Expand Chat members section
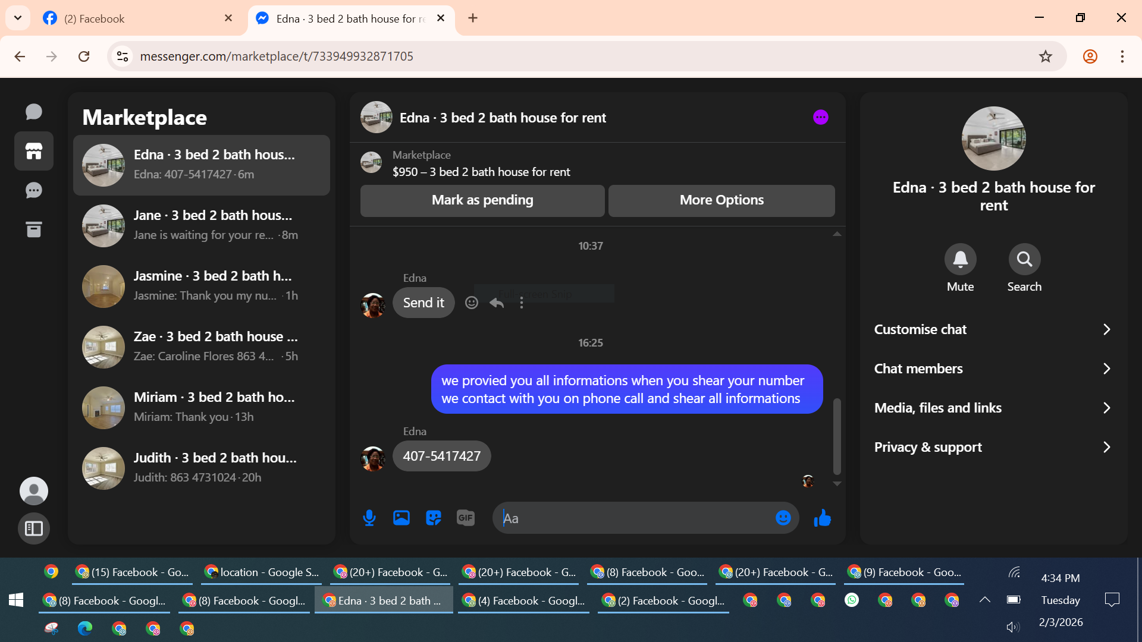This screenshot has width=1142, height=642. point(993,369)
